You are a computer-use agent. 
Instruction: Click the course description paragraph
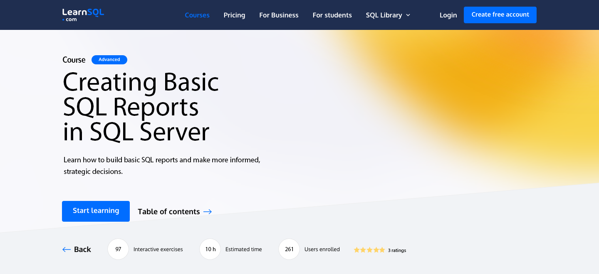(x=162, y=166)
